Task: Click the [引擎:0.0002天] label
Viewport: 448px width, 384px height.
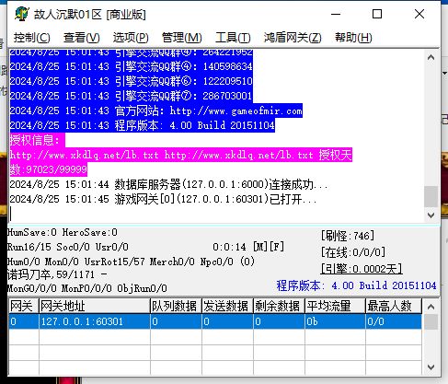Action: [362, 269]
